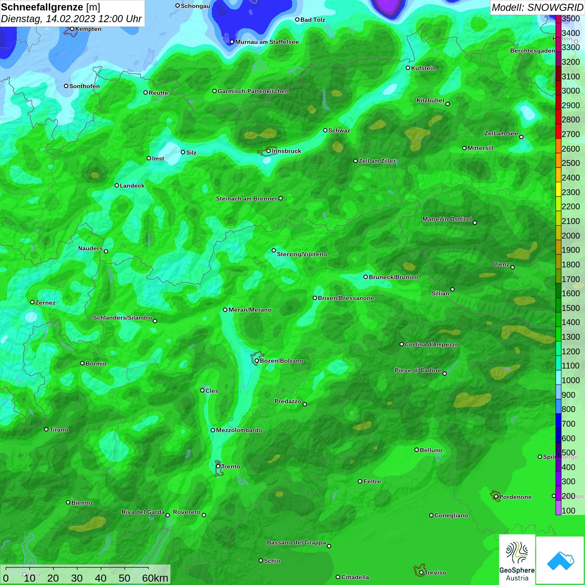585x585 pixels.
Task: Click the Nauders marker dot
Action: click(106, 251)
